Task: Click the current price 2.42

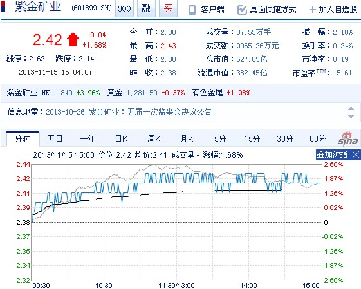Action: point(48,40)
